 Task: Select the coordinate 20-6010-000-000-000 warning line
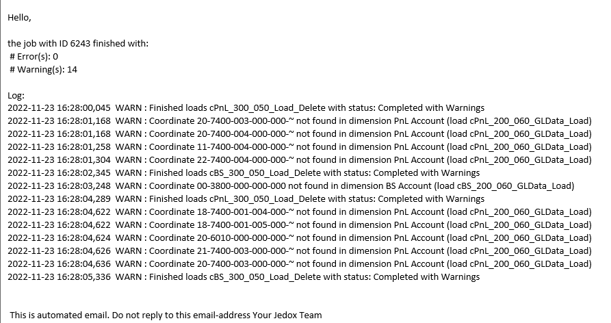pyautogui.click(x=299, y=238)
